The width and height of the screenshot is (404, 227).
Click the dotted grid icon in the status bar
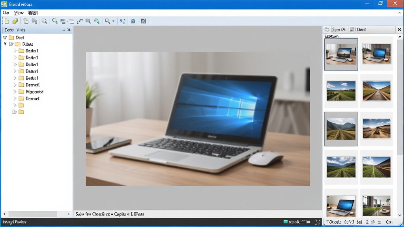(318, 222)
